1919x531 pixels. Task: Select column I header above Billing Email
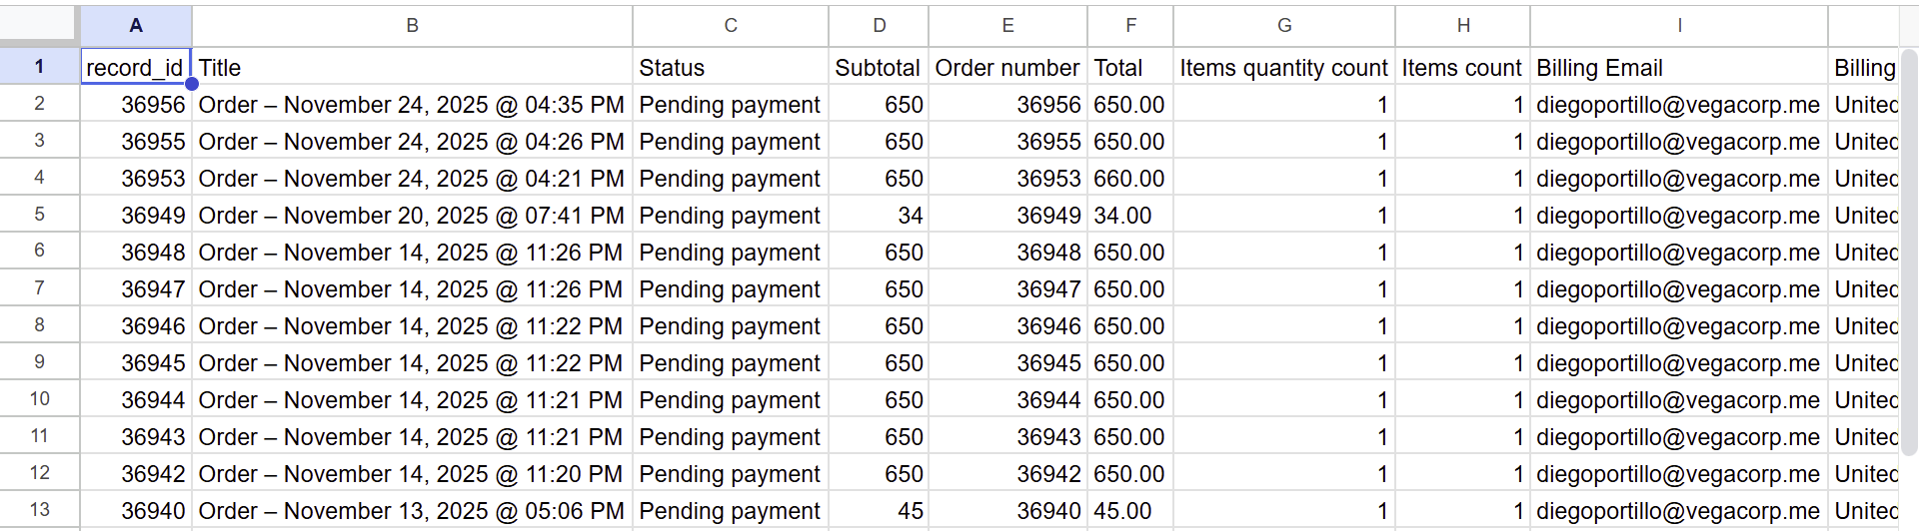(1679, 25)
